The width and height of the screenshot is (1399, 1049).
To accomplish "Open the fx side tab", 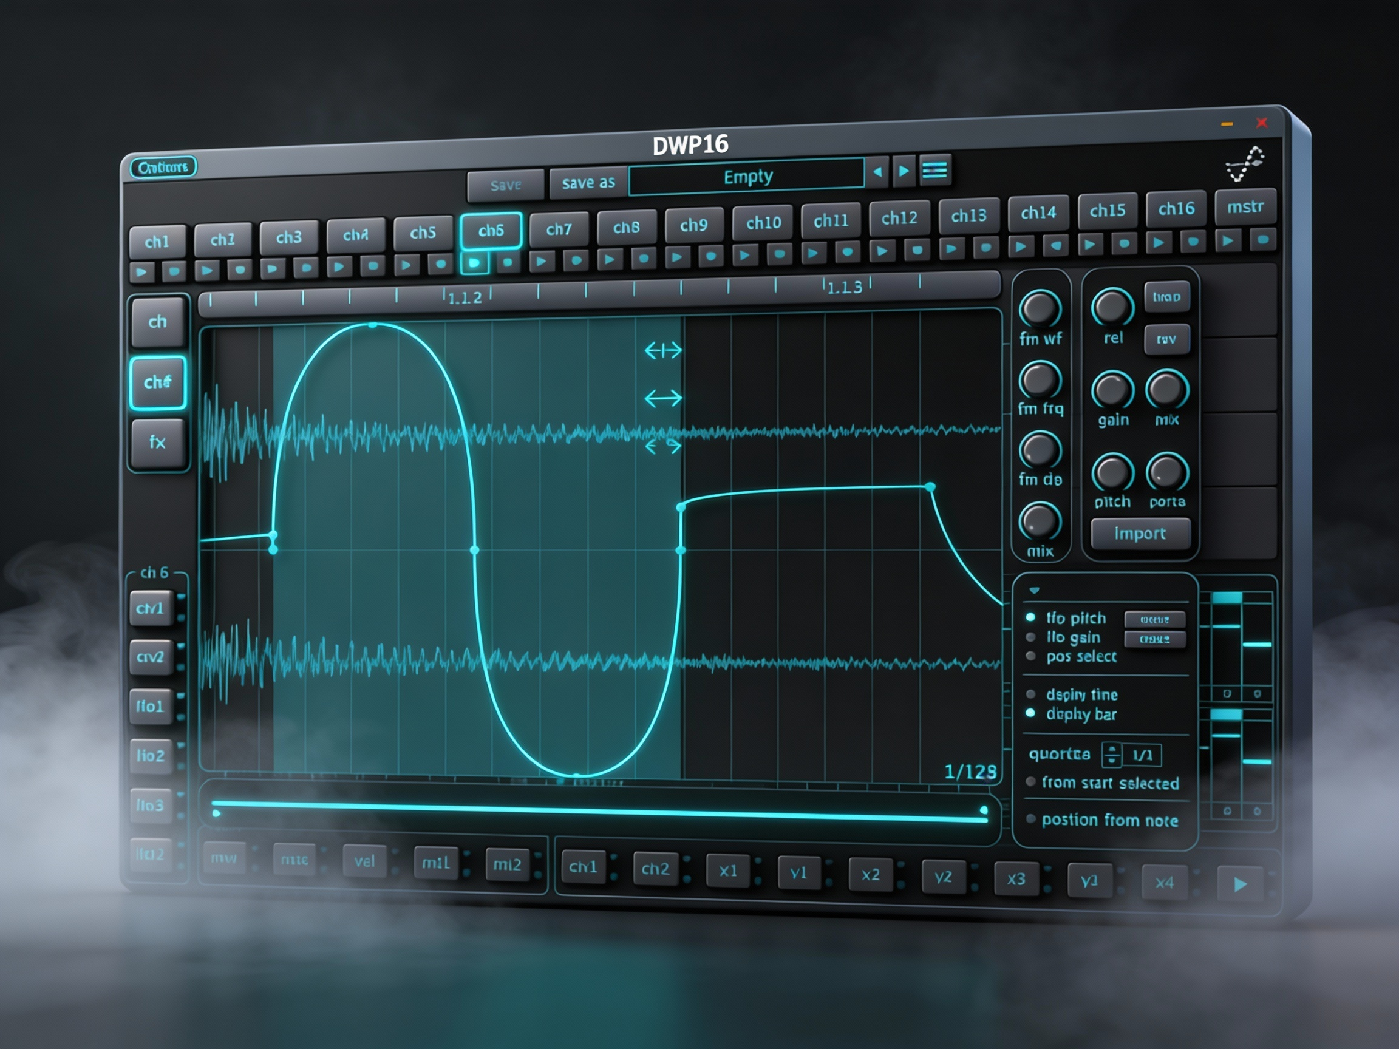I will tap(157, 441).
